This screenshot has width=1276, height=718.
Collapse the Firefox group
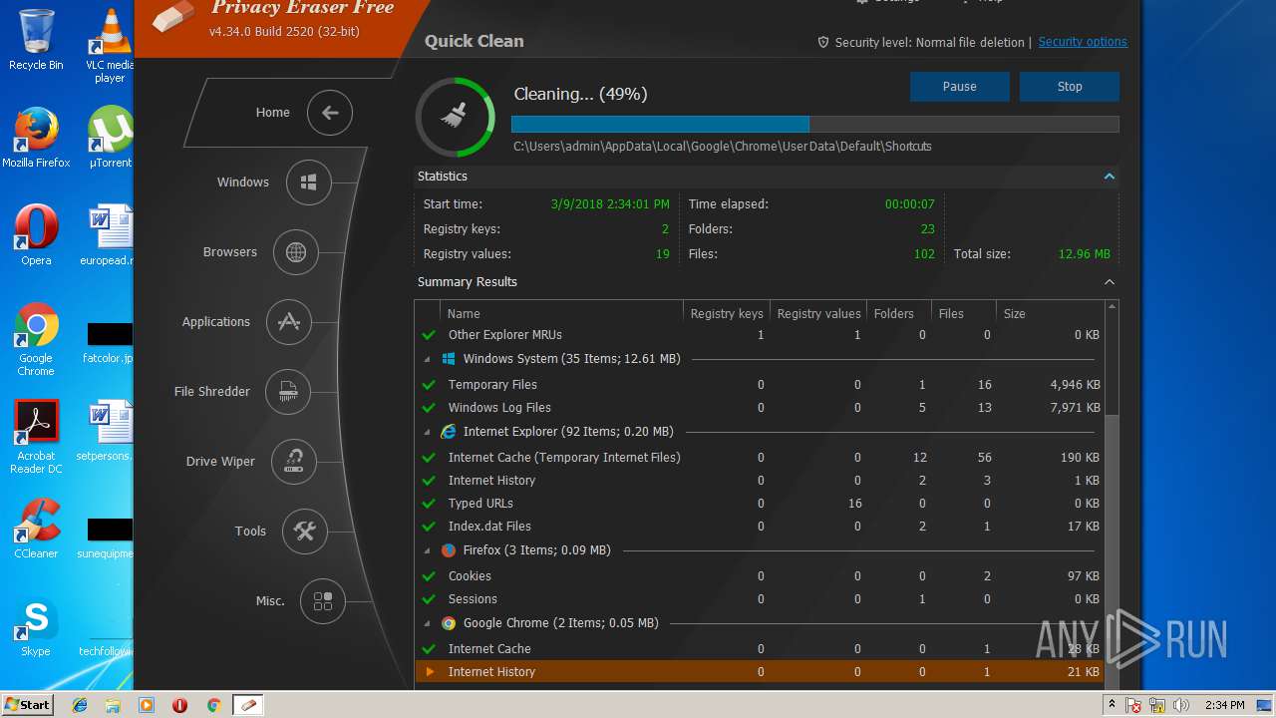coord(428,550)
